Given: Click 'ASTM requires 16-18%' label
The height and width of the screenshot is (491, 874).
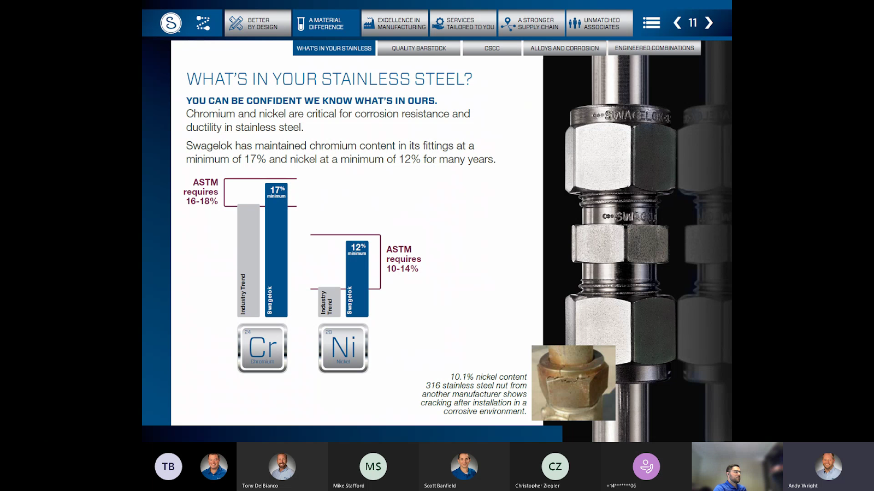Looking at the screenshot, I should tap(201, 191).
